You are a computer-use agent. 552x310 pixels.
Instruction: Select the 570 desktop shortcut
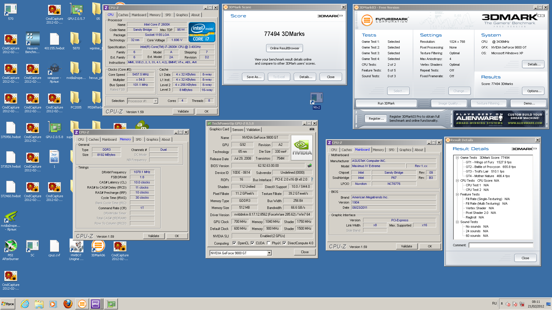[x=11, y=12]
